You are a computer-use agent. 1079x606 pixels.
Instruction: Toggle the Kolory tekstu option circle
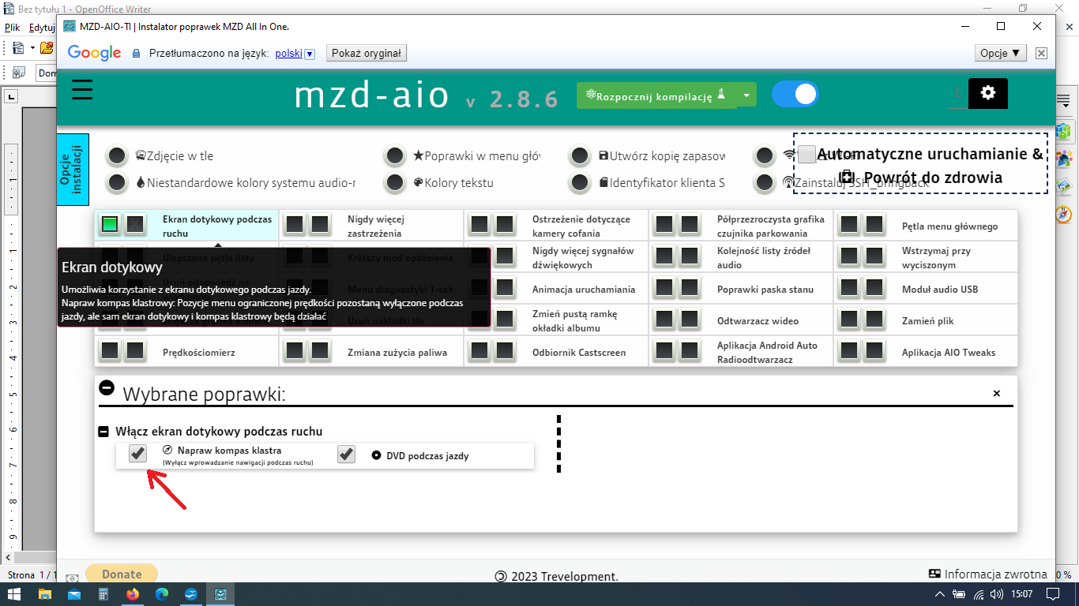pos(394,183)
